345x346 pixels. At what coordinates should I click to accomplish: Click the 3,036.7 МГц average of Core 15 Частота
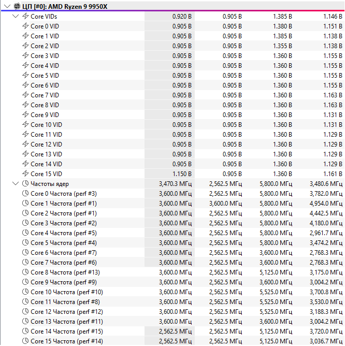point(326,341)
